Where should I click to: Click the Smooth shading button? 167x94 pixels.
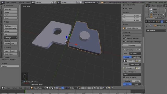coord(7,44)
